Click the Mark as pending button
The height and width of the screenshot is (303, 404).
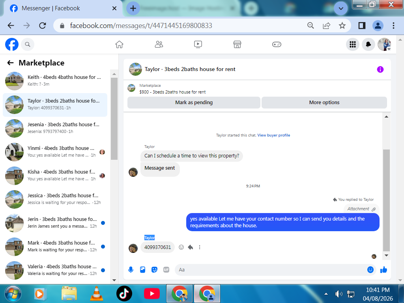tap(194, 103)
